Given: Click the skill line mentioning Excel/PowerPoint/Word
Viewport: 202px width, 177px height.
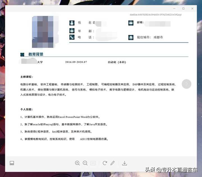Looking at the screenshot, I should [x=60, y=117].
